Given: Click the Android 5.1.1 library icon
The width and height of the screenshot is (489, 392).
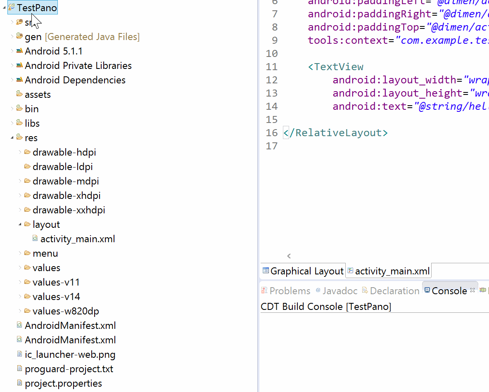Looking at the screenshot, I should [19, 51].
